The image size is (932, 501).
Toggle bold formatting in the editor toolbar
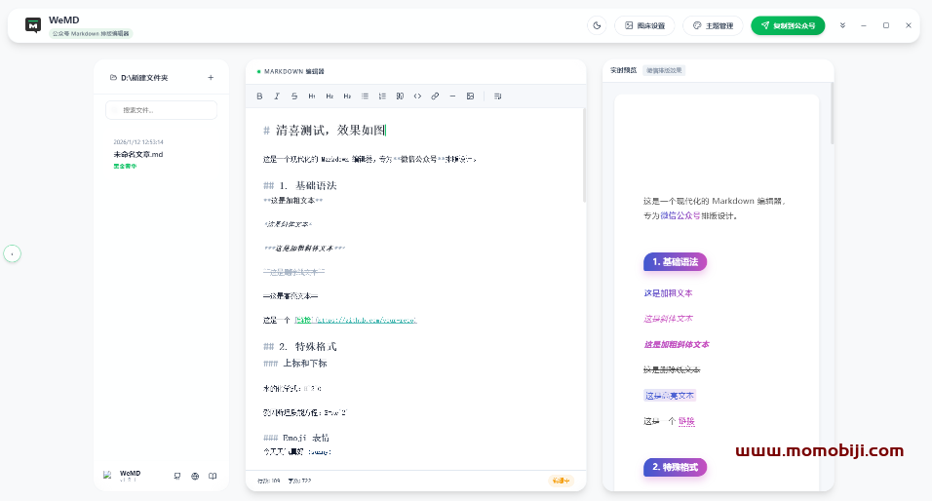pos(259,96)
